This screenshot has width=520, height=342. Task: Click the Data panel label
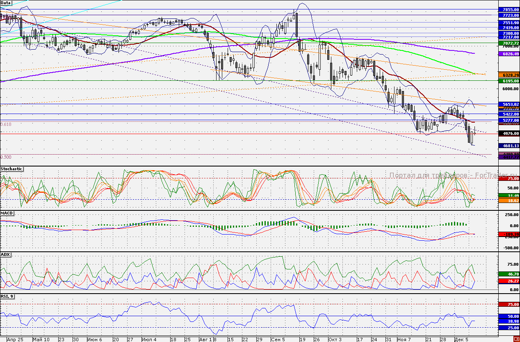pos(6,3)
